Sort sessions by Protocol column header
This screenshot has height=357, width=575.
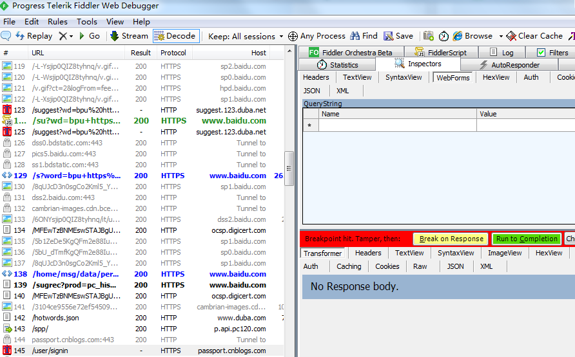click(174, 53)
